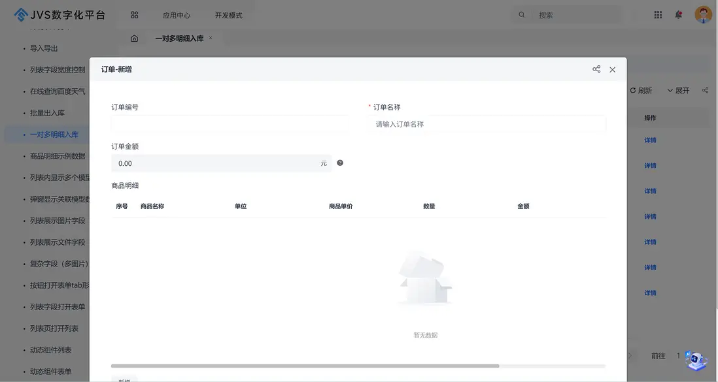The height and width of the screenshot is (382, 718).
Task: Click the 数量 column header
Action: pos(429,206)
